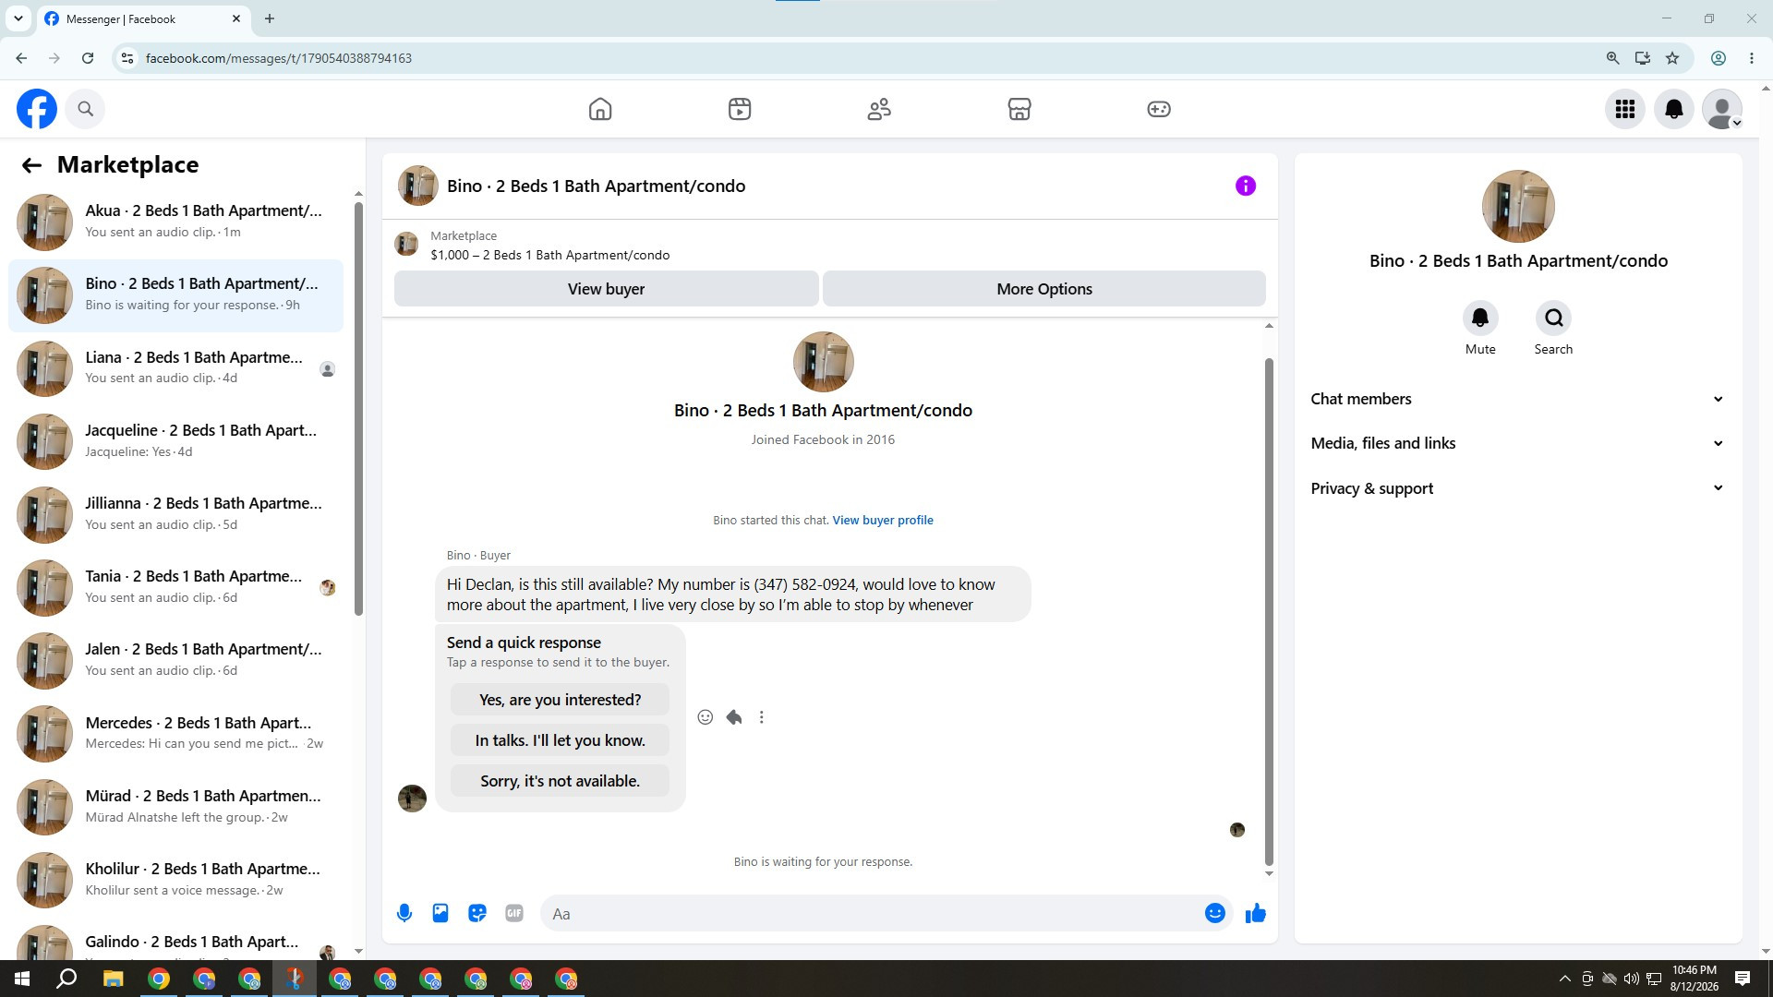Open the tab search dropdown
This screenshot has height=997, width=1773.
click(18, 18)
